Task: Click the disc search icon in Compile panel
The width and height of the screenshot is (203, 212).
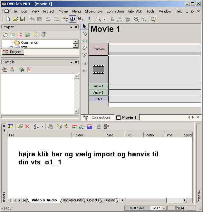Action: pyautogui.click(x=22, y=70)
